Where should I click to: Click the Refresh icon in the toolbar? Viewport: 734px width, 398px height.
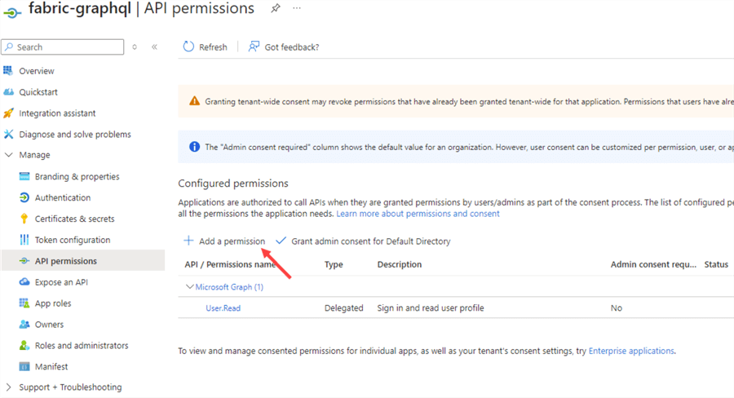[189, 47]
